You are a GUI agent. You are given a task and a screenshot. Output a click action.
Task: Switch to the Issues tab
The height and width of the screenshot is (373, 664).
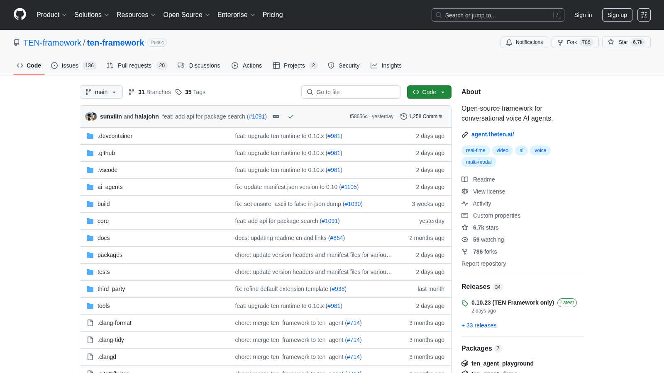point(73,65)
